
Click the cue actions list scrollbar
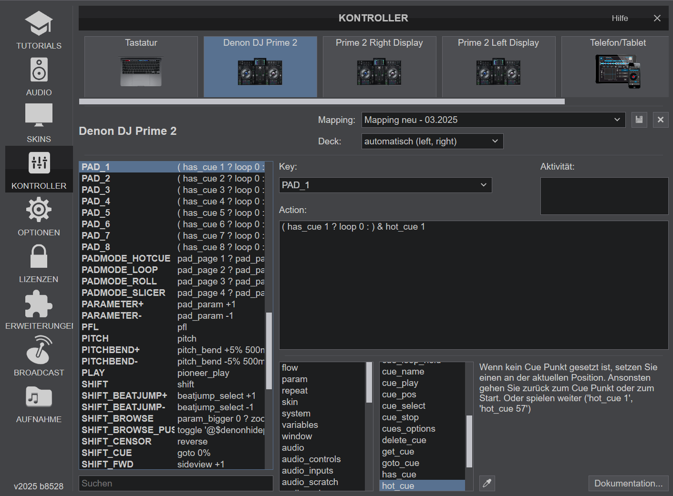point(469,441)
